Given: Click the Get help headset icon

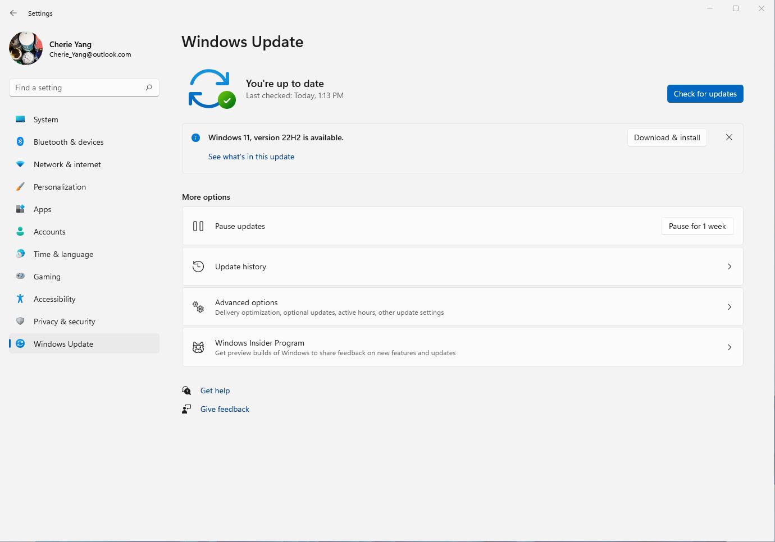Looking at the screenshot, I should coord(186,390).
